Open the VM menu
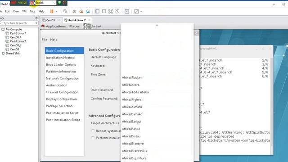Screen dimensions: 288x162 (x=24, y=11)
